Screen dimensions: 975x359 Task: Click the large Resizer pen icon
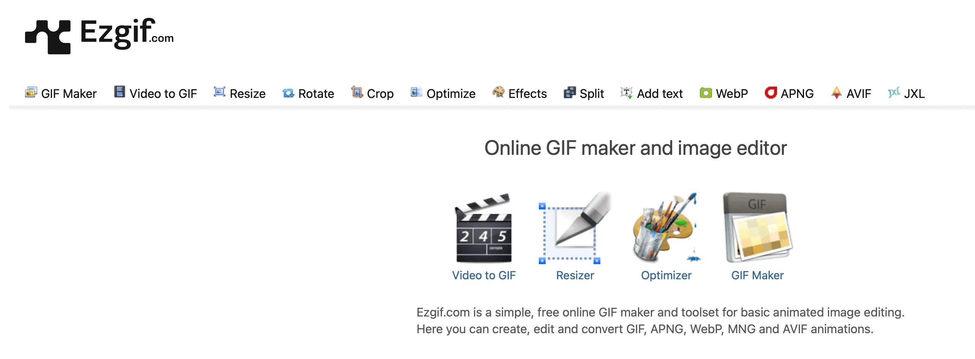[x=574, y=228]
